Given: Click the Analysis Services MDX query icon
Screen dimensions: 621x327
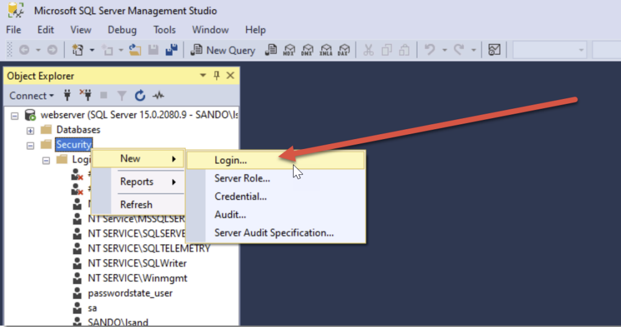Looking at the screenshot, I should pos(289,50).
